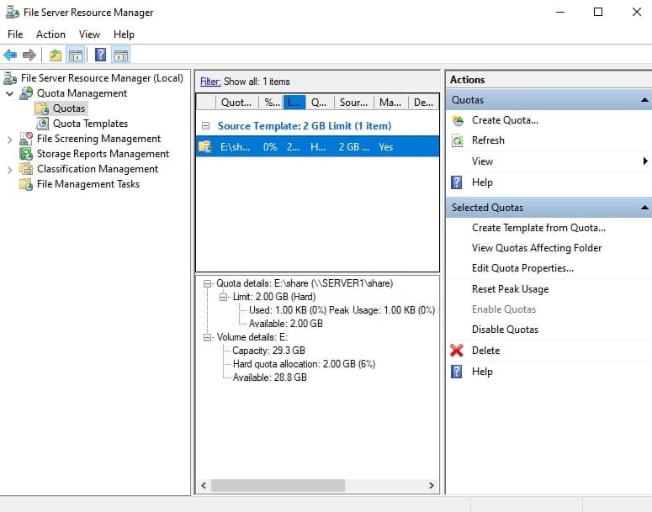Collapse the Volume details E: section
Image resolution: width=652 pixels, height=512 pixels.
(x=207, y=337)
